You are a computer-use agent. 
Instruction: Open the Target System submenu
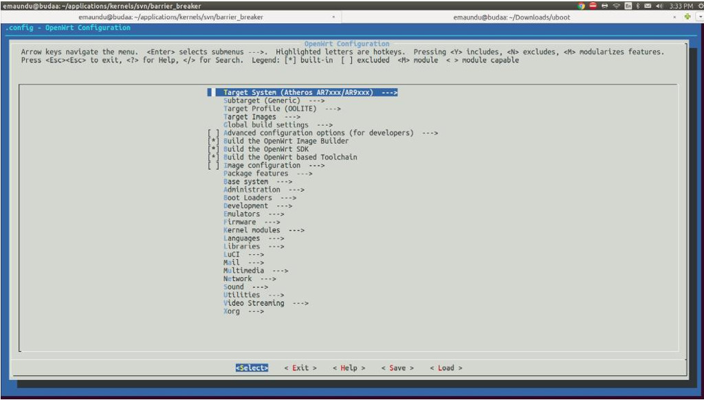(310, 93)
